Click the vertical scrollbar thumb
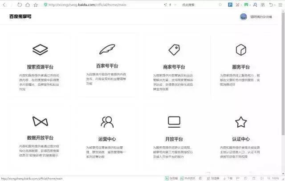Image resolution: width=285 pixels, height=181 pixels. point(283,73)
